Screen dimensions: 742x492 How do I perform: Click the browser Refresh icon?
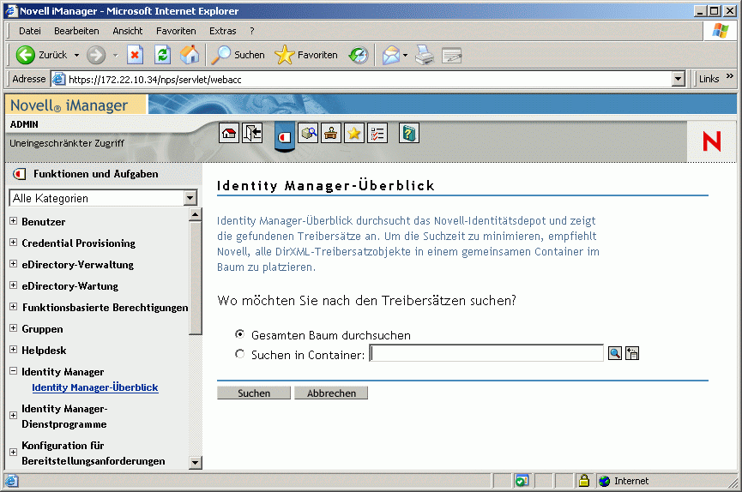pos(162,55)
